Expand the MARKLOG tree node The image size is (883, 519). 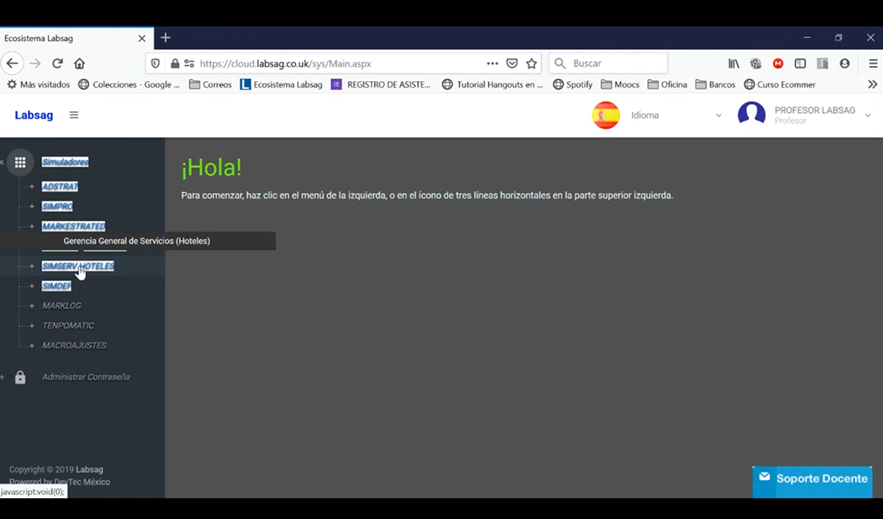(32, 306)
